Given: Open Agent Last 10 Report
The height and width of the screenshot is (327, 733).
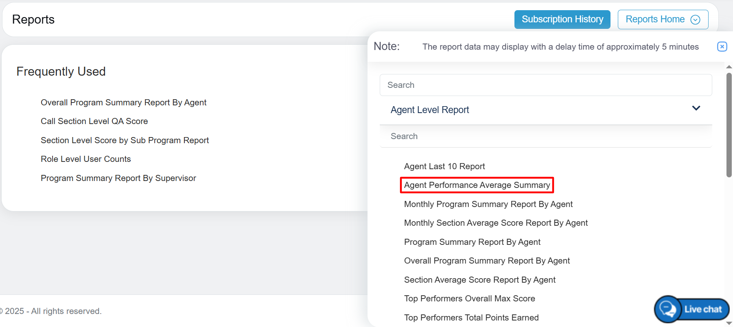Looking at the screenshot, I should (444, 166).
